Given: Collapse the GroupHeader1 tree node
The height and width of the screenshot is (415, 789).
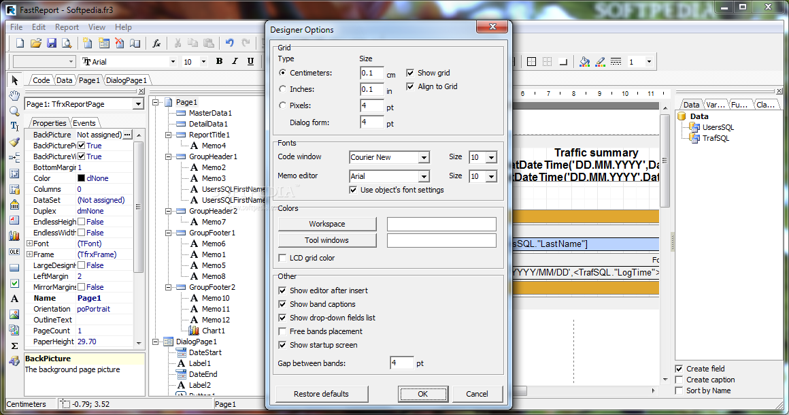Looking at the screenshot, I should (x=168, y=156).
